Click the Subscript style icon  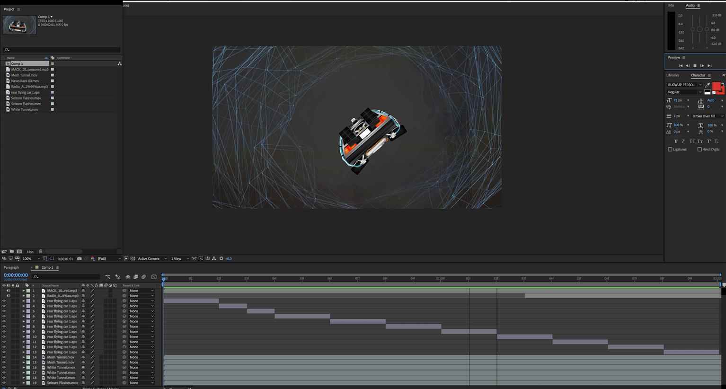tap(717, 141)
